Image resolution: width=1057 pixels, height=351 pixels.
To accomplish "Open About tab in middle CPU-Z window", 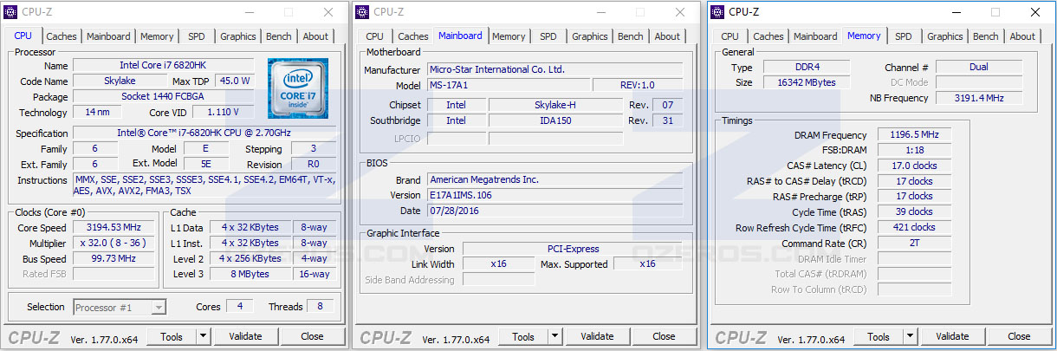I will [x=667, y=36].
